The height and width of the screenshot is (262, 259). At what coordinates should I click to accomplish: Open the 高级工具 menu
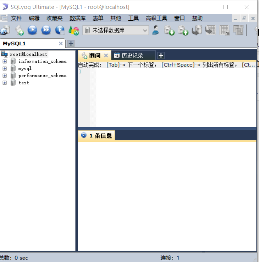pos(156,18)
